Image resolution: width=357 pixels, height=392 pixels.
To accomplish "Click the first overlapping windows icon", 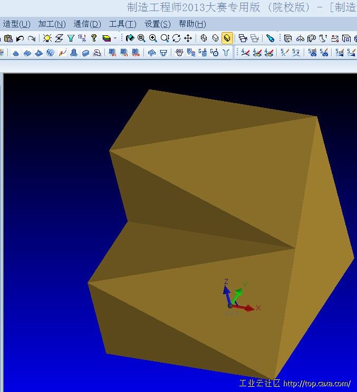I will click(243, 38).
